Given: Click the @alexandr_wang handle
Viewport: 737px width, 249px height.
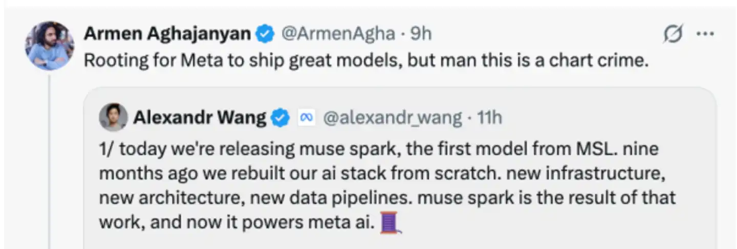Looking at the screenshot, I should (392, 118).
